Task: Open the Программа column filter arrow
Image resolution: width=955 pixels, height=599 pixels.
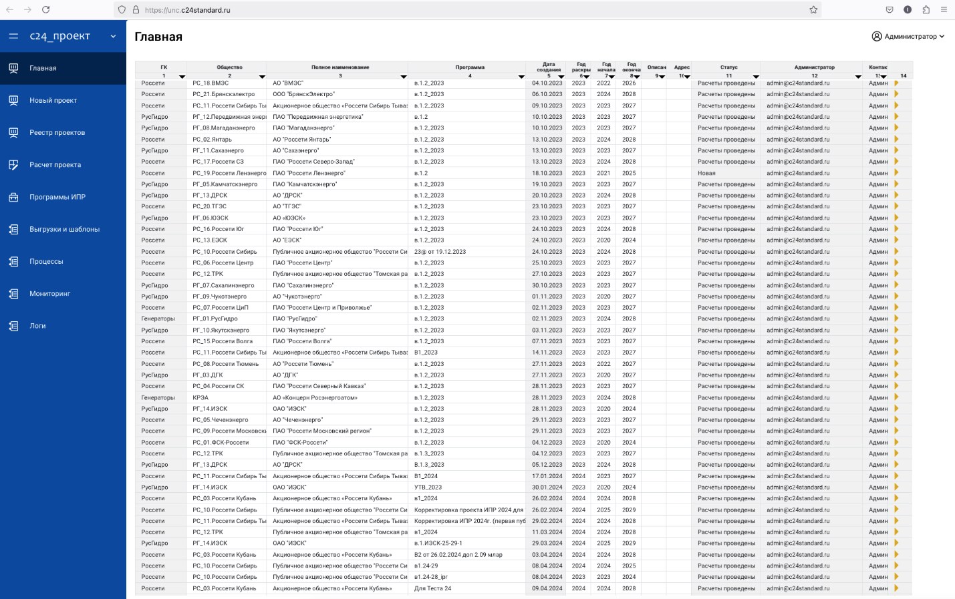Action: 521,77
